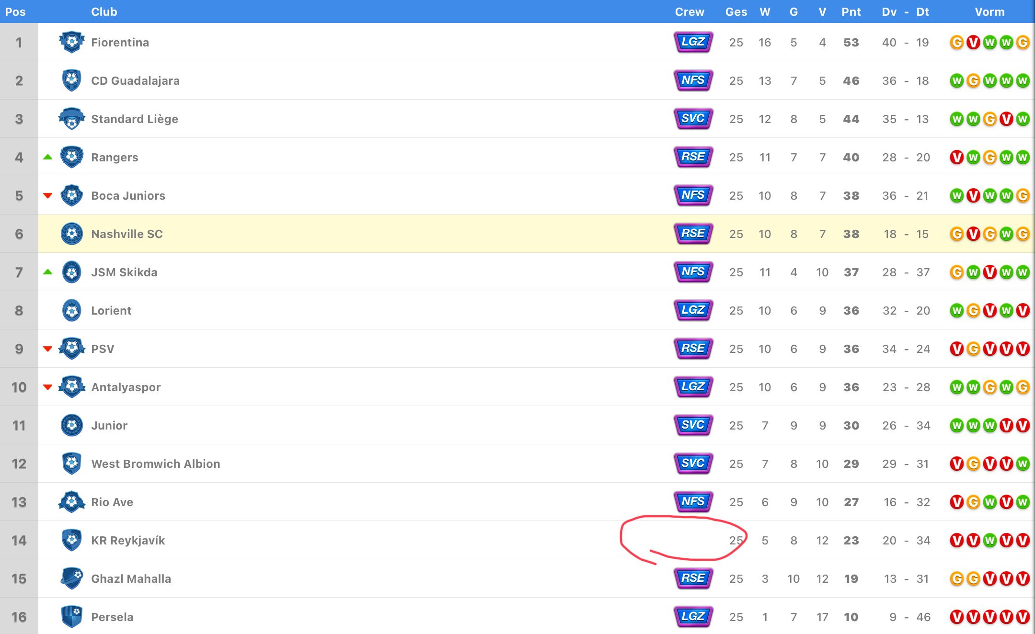Screen dimensions: 1035x634
Task: Sort table by the Crew column header
Action: (690, 12)
